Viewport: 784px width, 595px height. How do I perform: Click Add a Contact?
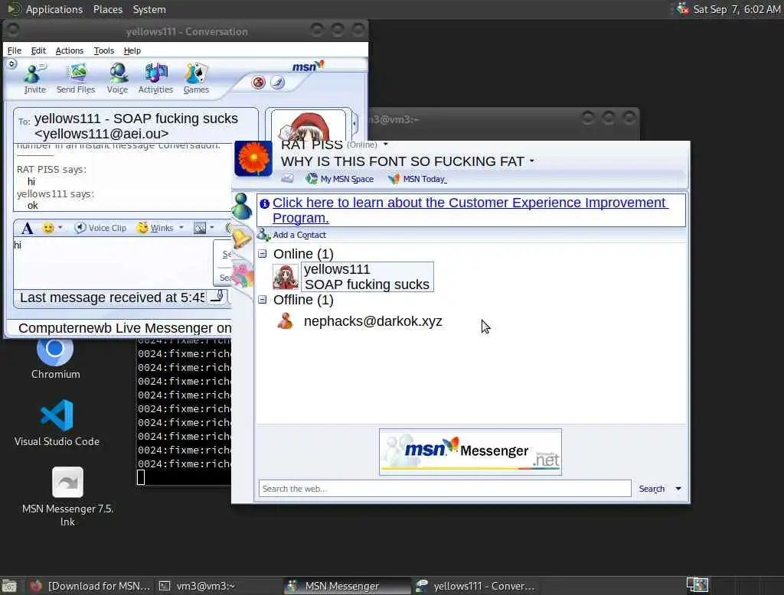coord(292,235)
